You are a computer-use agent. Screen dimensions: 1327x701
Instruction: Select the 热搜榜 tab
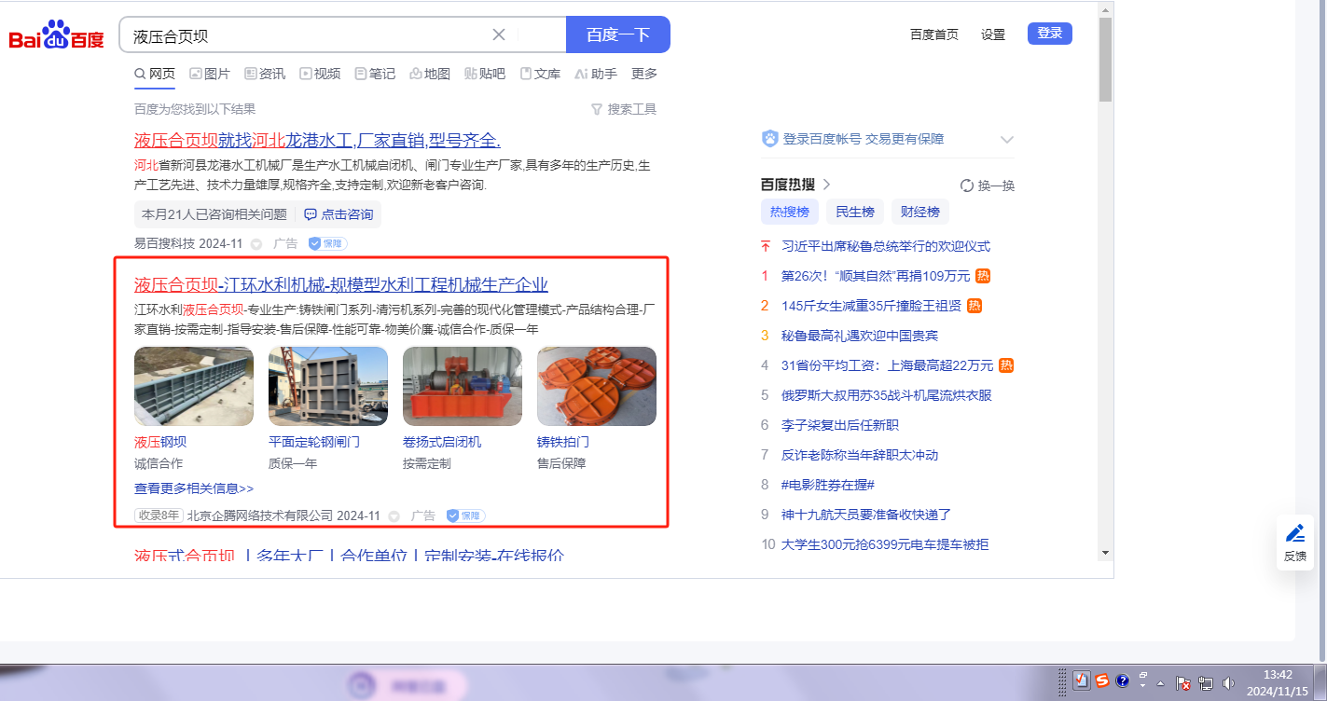pos(790,212)
